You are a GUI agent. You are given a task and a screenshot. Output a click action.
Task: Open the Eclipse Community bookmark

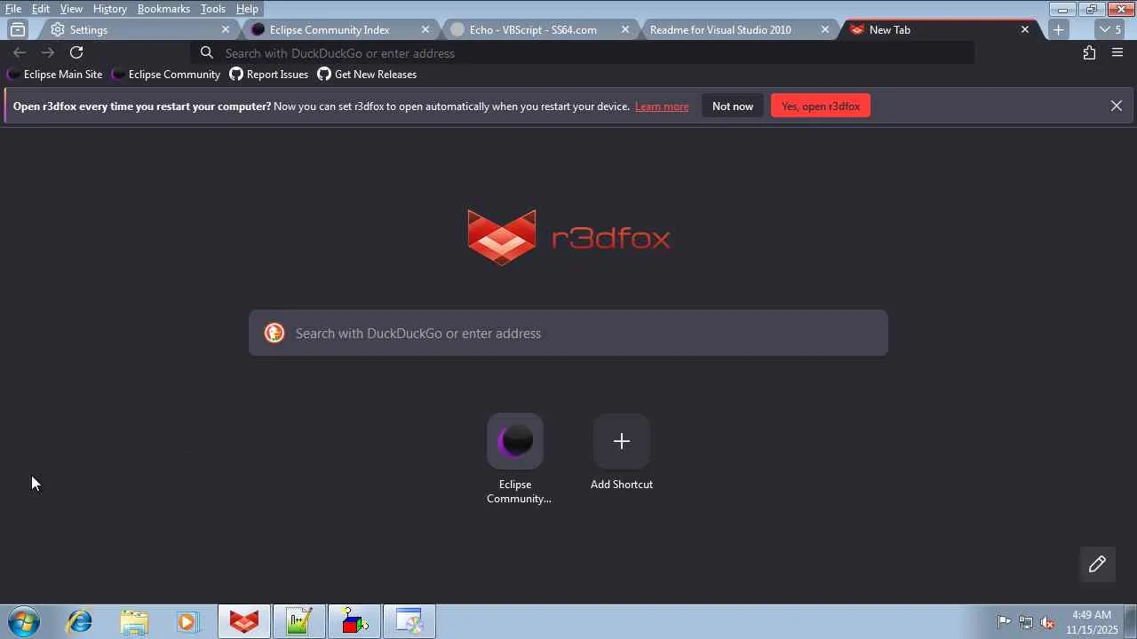click(x=165, y=75)
